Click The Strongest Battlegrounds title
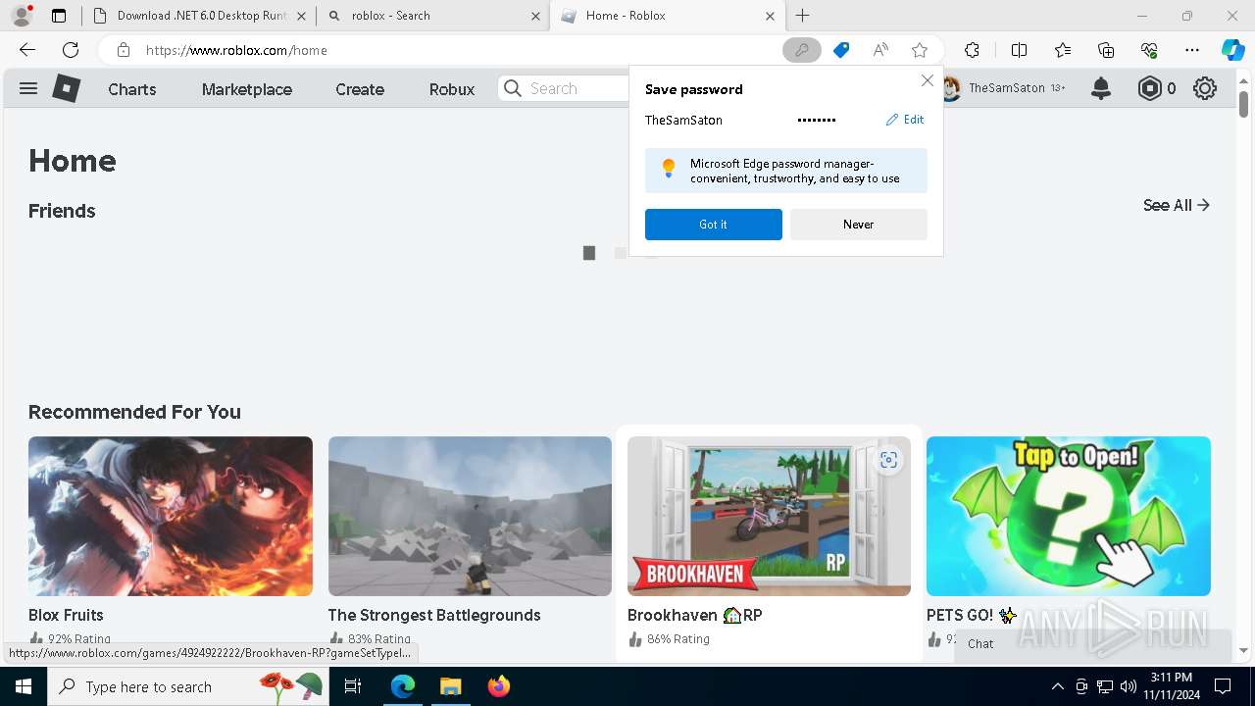 pyautogui.click(x=434, y=615)
